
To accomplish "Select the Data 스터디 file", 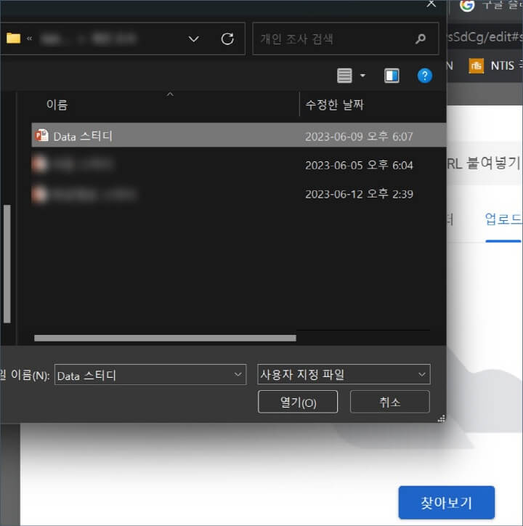I will pyautogui.click(x=239, y=135).
